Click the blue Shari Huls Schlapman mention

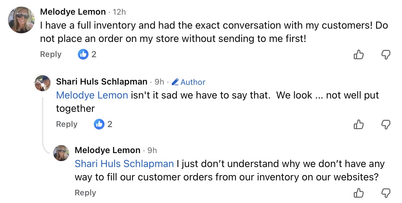pyautogui.click(x=124, y=164)
